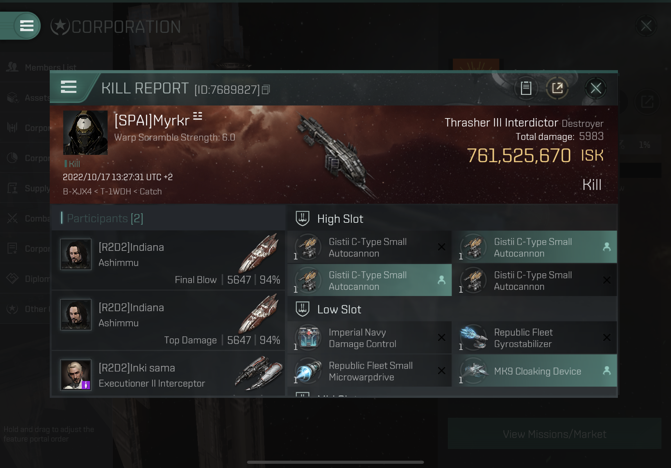
Task: Expand the Members List section
Action: [x=51, y=67]
